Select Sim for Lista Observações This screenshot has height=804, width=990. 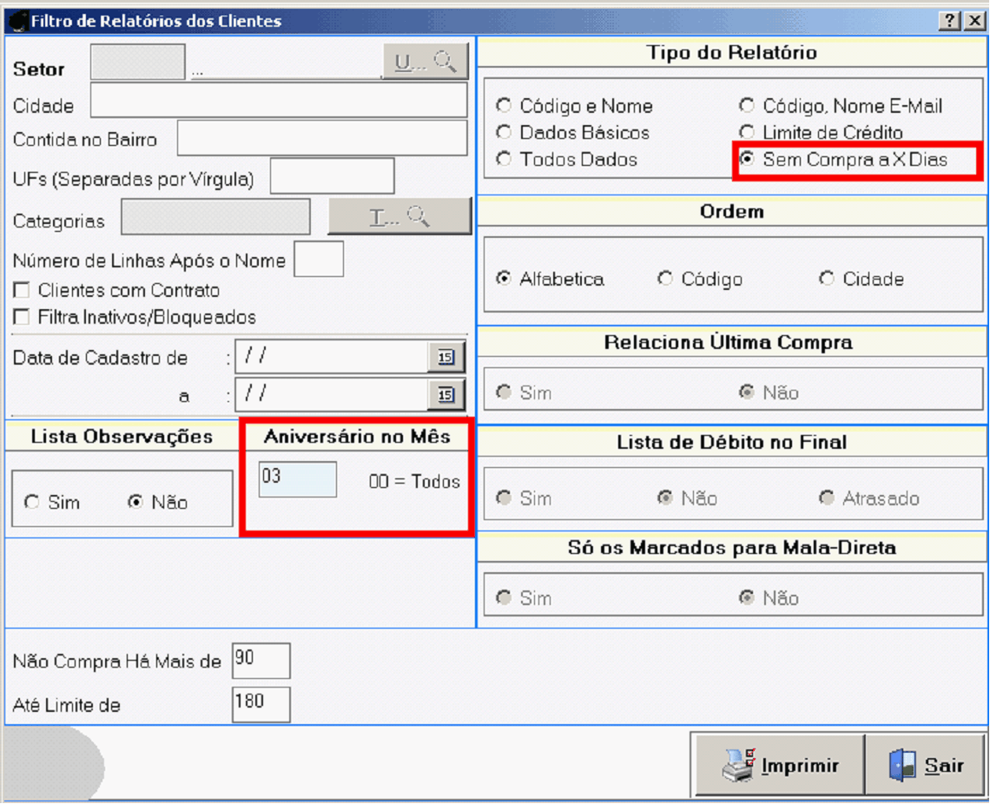pos(33,503)
